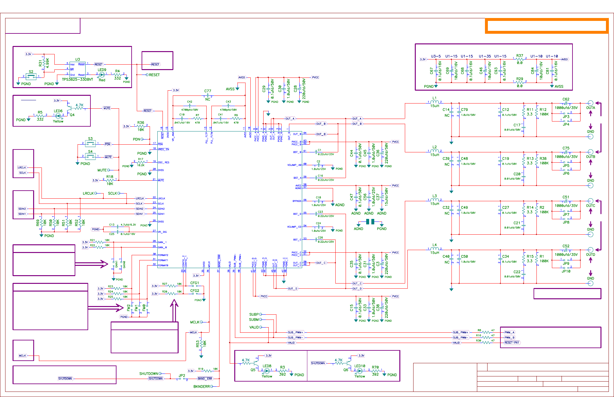Click capacitor C18 on BYPASS pin

(318, 201)
